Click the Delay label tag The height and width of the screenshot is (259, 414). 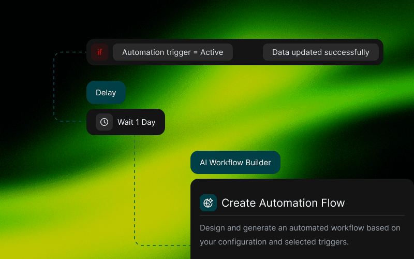(106, 93)
